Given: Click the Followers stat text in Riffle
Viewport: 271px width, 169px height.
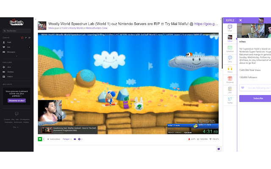Looking at the screenshot, I should coord(248,77).
